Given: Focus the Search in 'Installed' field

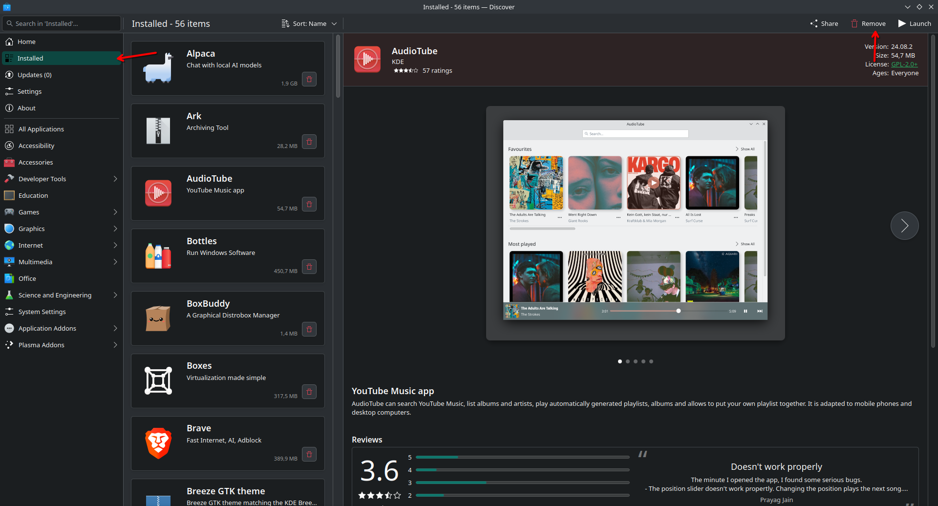Looking at the screenshot, I should (62, 23).
